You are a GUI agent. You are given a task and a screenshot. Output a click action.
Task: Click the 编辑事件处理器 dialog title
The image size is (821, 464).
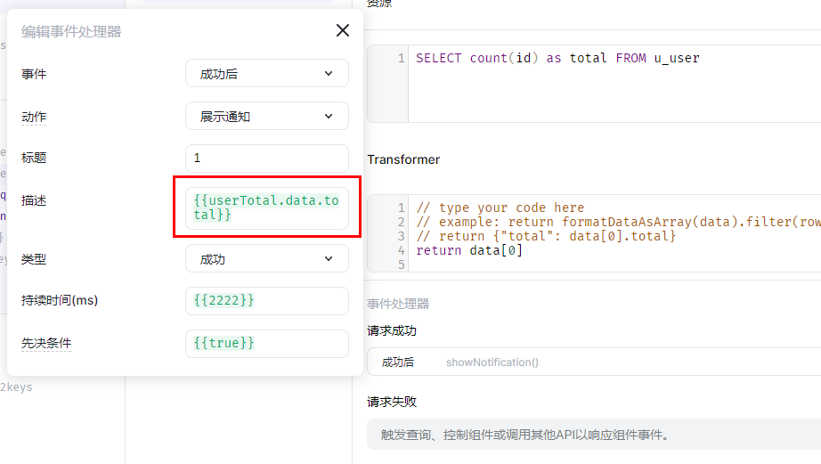click(x=71, y=32)
